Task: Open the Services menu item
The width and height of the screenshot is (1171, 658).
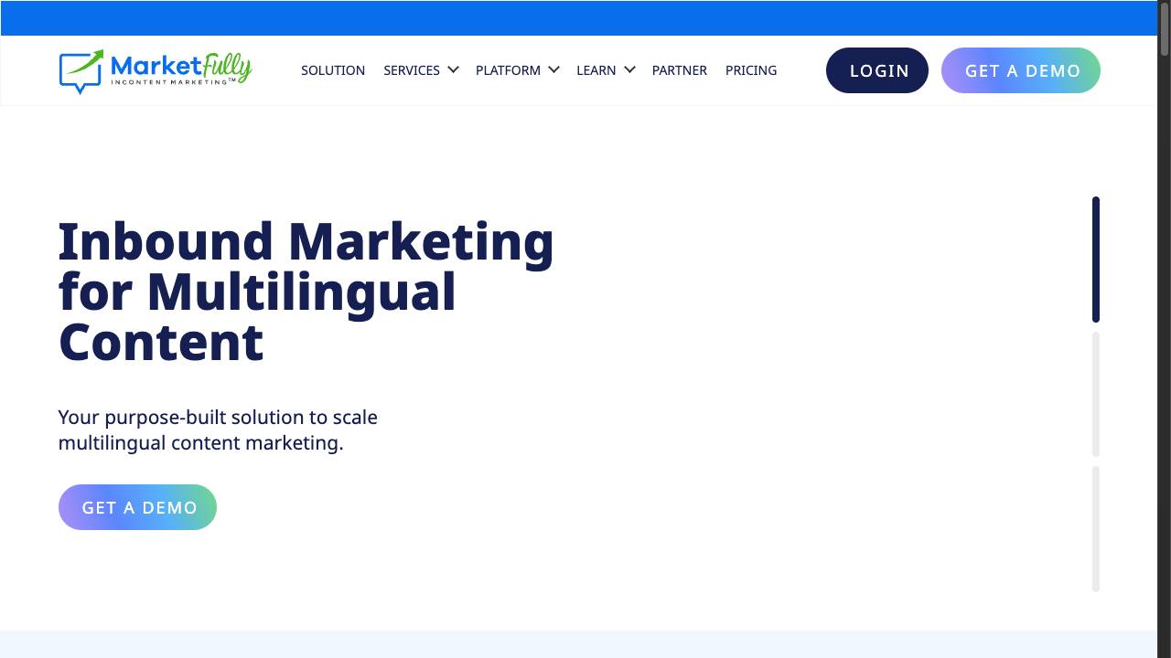Action: click(x=412, y=70)
